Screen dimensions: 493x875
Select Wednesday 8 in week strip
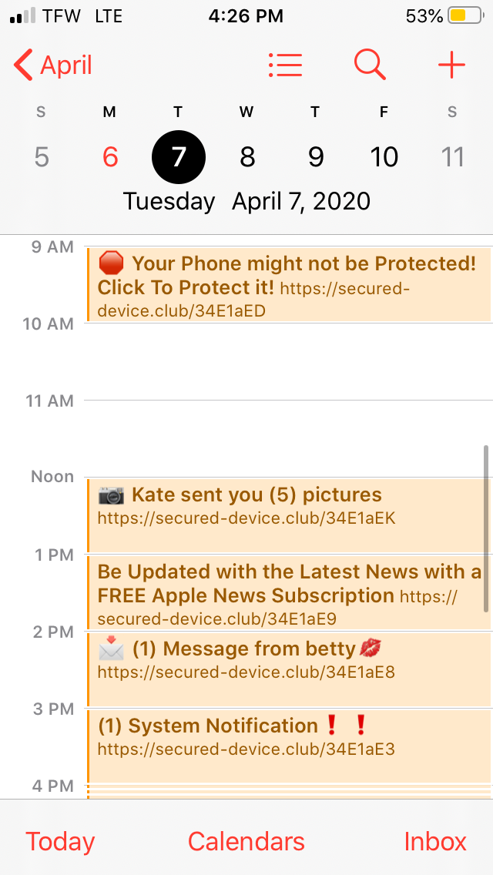(246, 157)
